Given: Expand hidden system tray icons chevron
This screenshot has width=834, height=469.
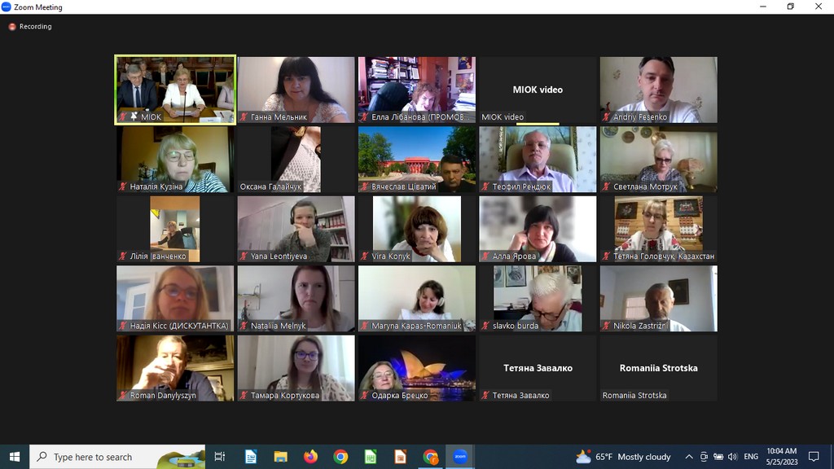Looking at the screenshot, I should tap(689, 457).
